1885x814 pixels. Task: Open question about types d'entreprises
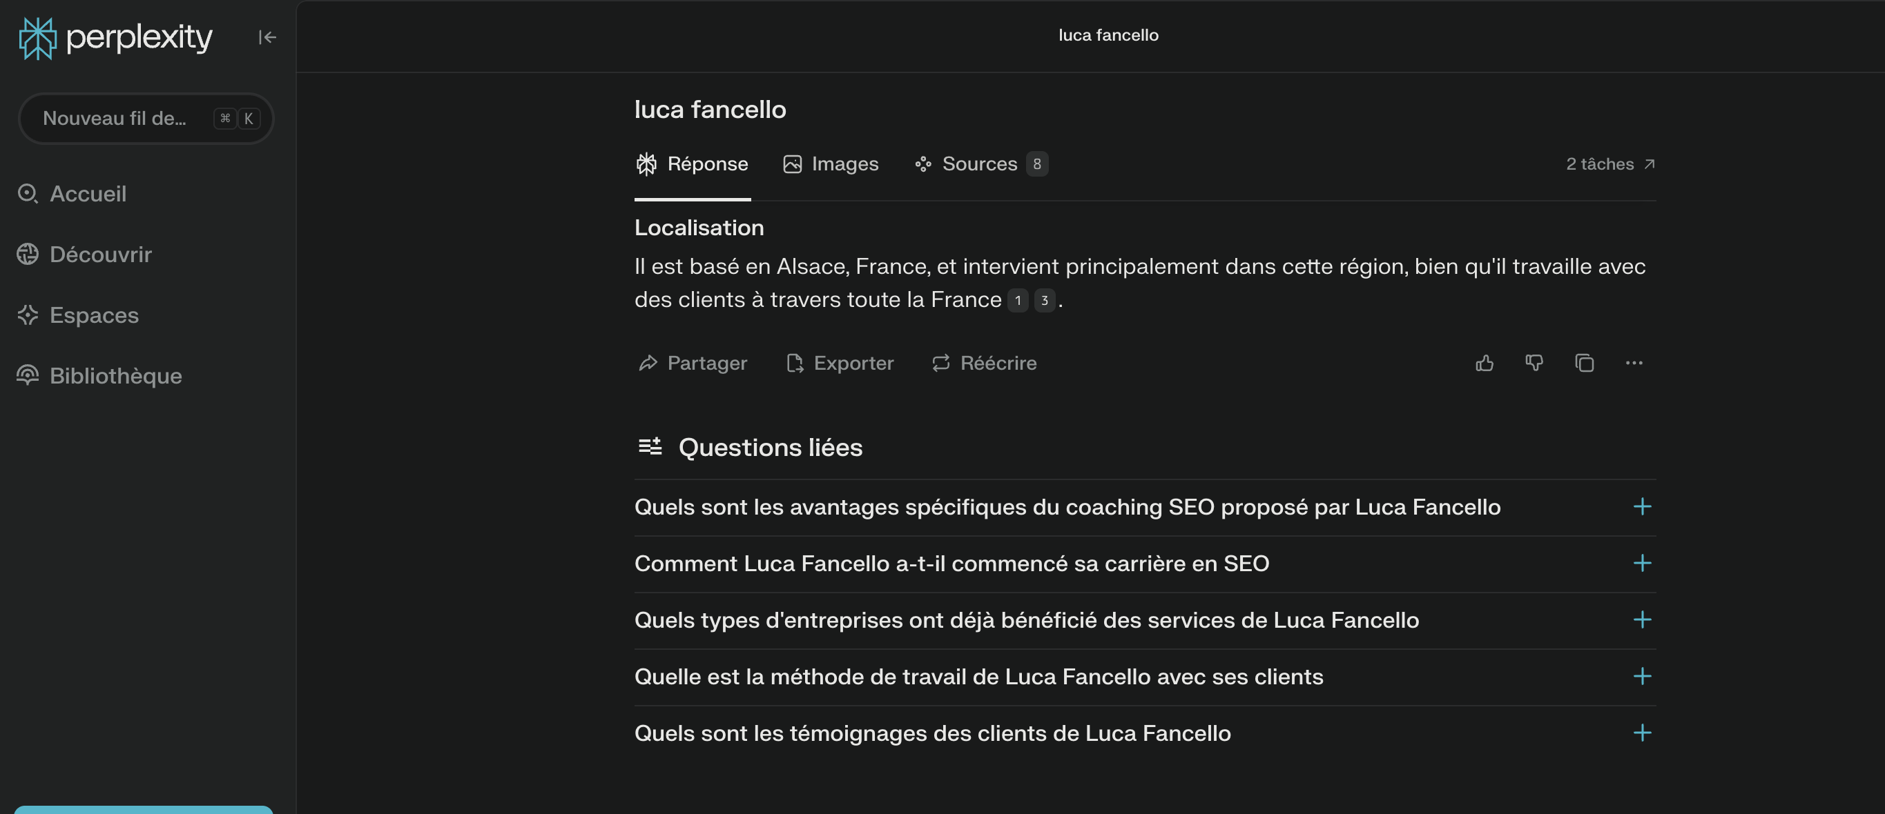(1145, 620)
